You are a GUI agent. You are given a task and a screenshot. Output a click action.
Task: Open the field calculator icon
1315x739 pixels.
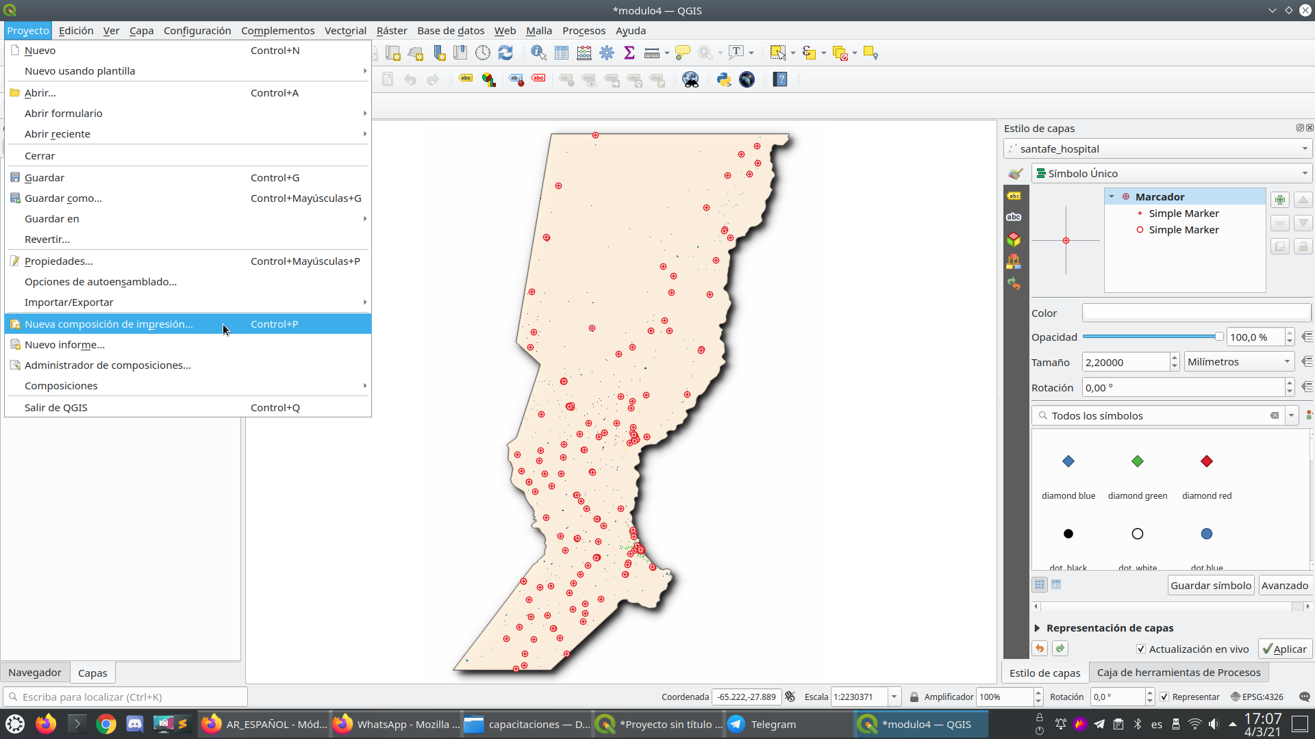click(x=584, y=53)
